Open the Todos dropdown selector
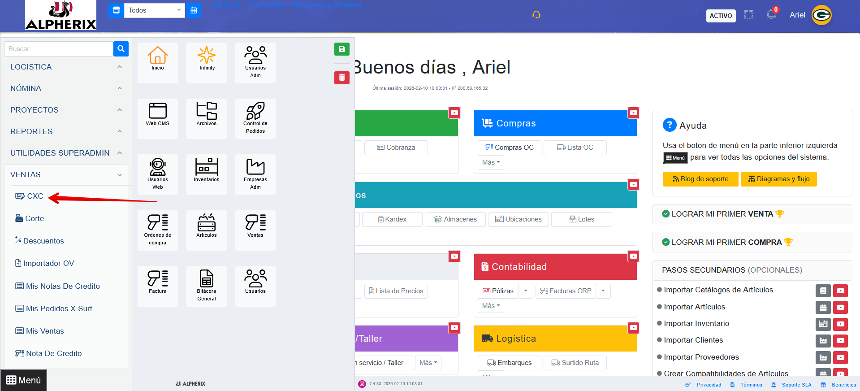 154,10
